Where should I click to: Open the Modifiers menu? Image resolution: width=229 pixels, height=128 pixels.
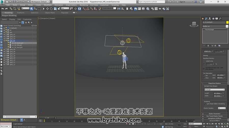click(48, 5)
